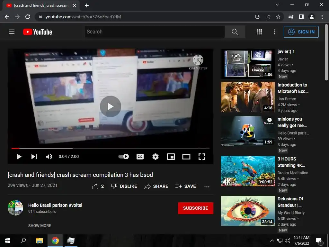Open Windows Start menu
Screen dimensions: 329x247
click(x=8, y=241)
